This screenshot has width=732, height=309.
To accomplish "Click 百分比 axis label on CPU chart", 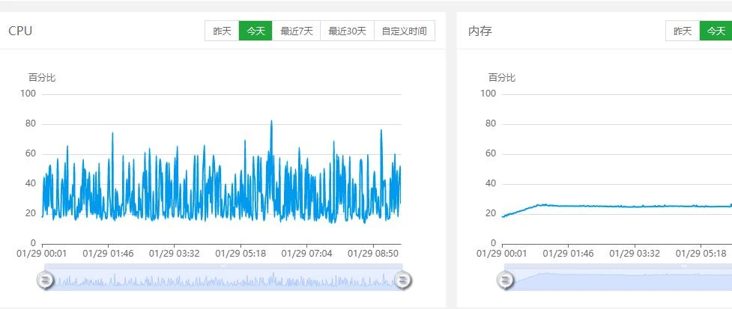I will (42, 77).
